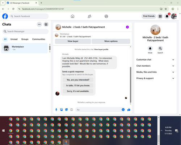Go back in browser history
This screenshot has height=145, width=181.
pos(3,9)
